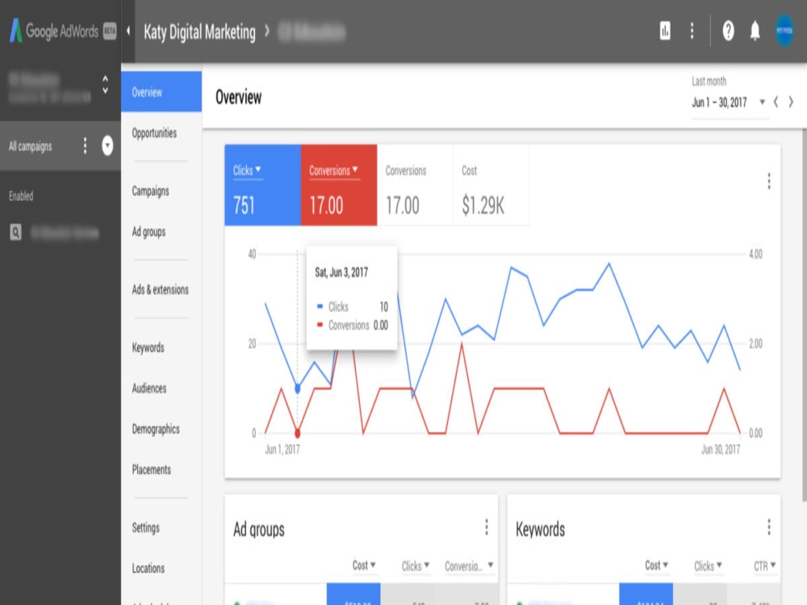Open Cost column dropdown in Keywords card
The image size is (807, 605).
point(657,565)
